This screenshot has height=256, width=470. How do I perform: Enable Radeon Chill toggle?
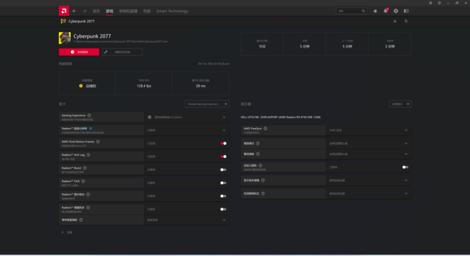pos(223,183)
